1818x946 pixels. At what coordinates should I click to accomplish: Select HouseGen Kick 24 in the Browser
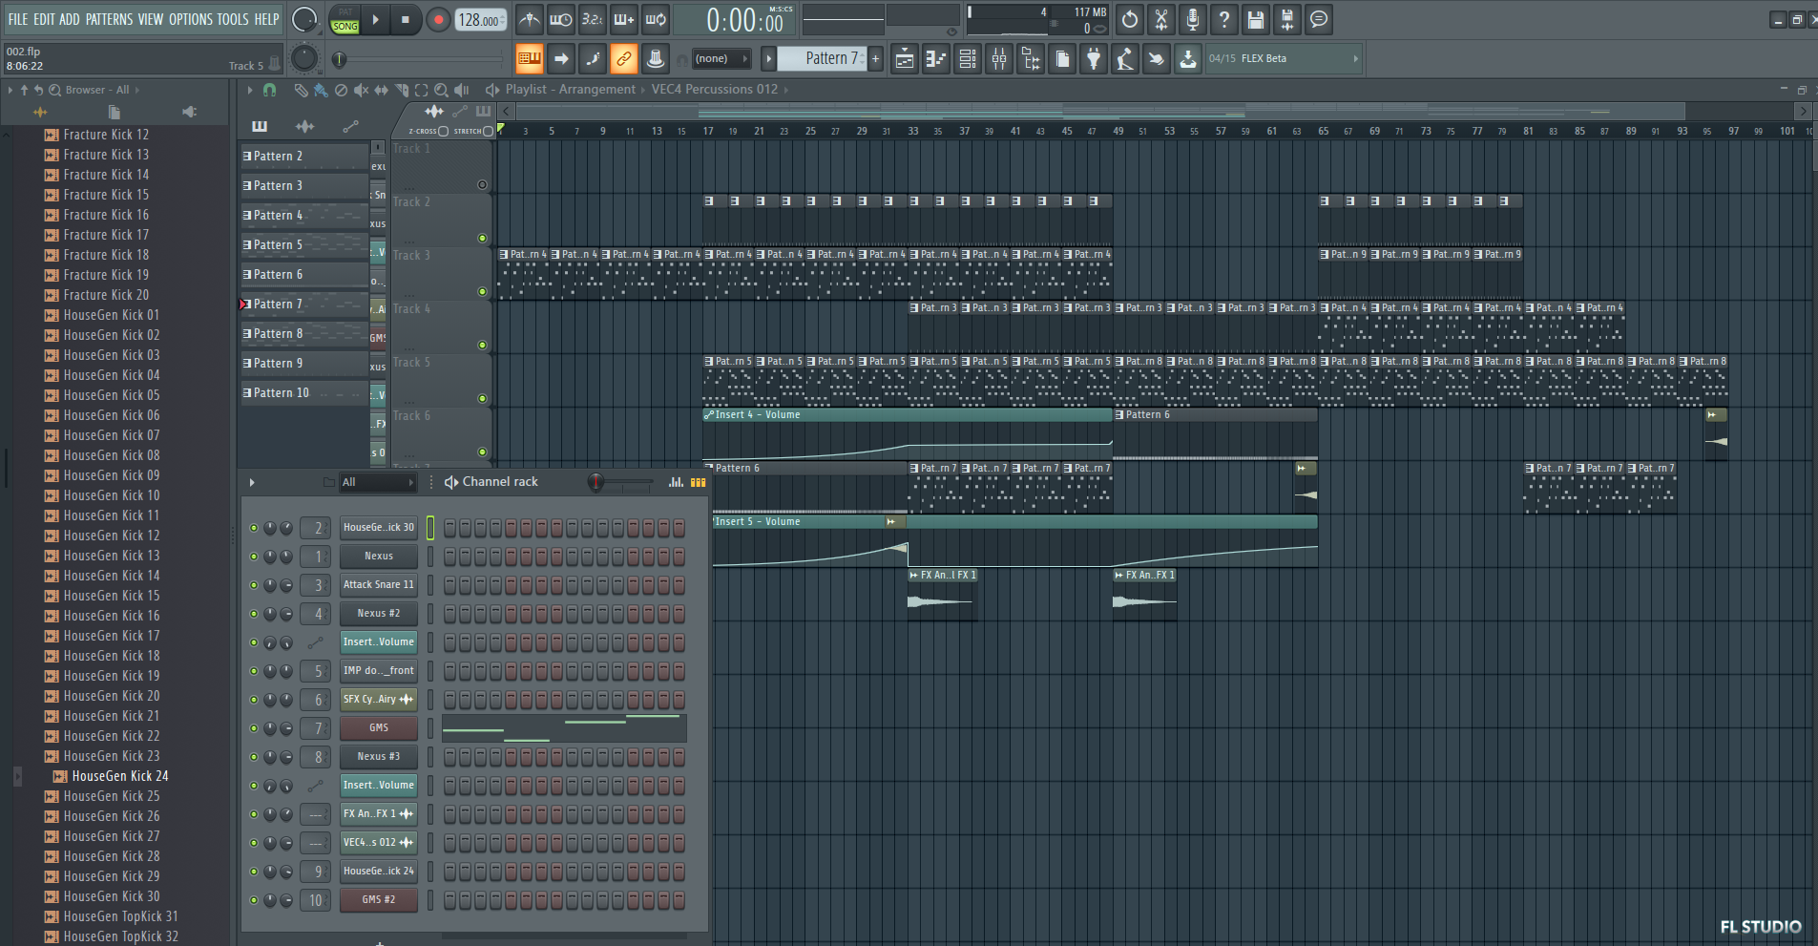point(120,776)
